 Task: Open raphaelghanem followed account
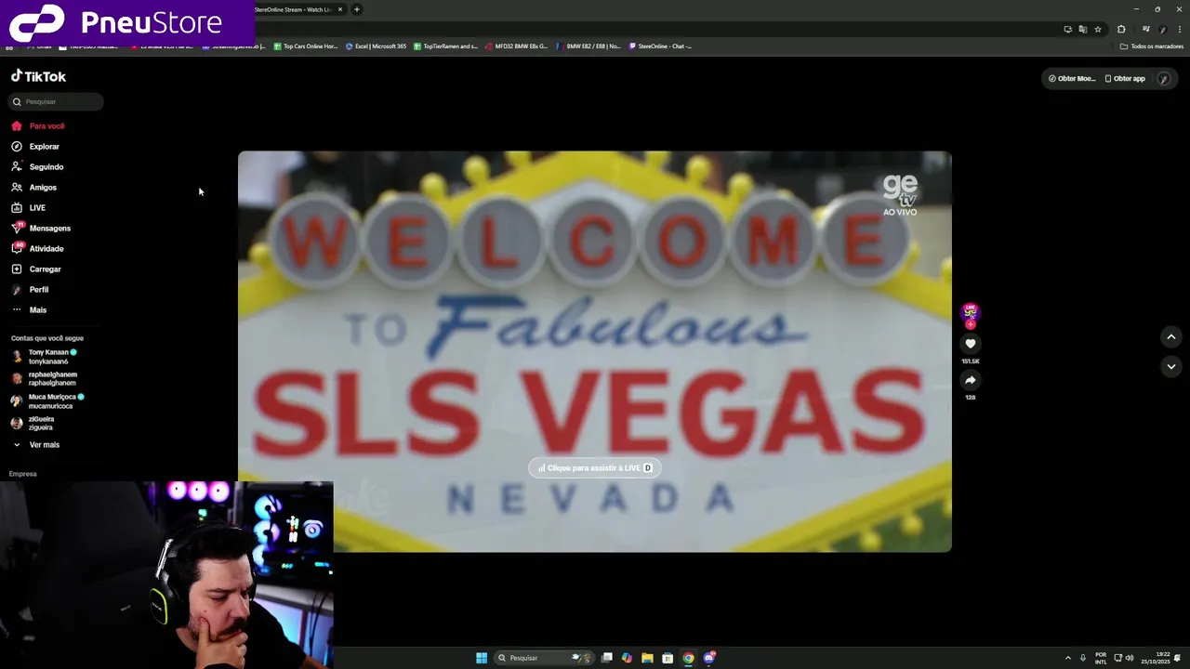coord(44,378)
